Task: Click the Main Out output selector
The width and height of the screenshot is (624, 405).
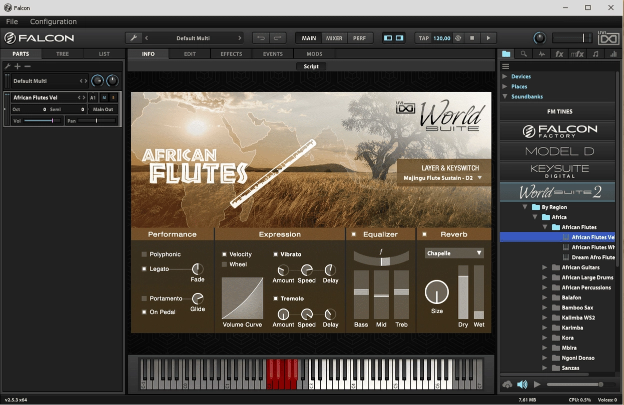Action: [x=103, y=109]
